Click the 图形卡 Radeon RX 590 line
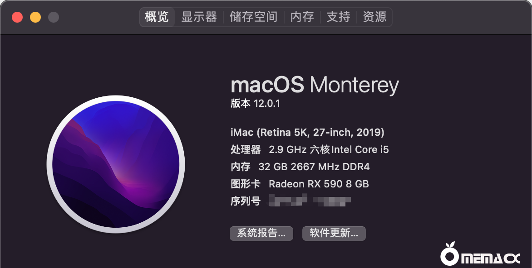 300,184
